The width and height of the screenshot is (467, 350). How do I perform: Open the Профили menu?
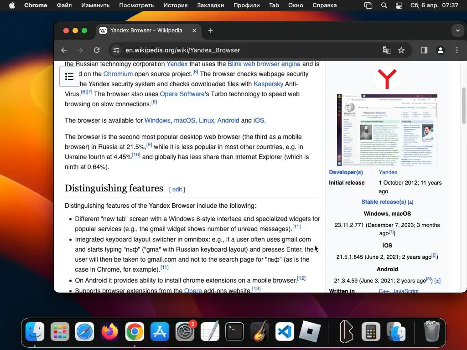[x=247, y=5]
